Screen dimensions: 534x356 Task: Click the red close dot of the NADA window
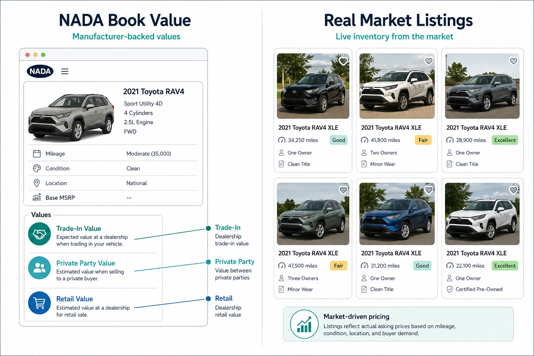point(27,55)
